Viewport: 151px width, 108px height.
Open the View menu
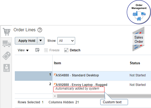click(23, 50)
